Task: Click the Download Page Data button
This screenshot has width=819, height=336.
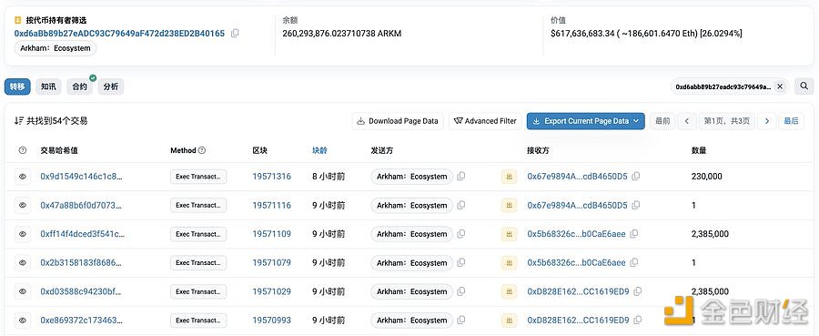Action: [x=398, y=121]
